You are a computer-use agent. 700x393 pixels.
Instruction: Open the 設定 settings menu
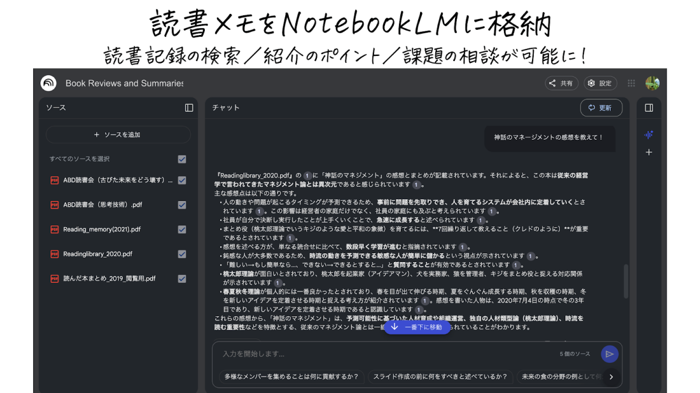(x=600, y=83)
